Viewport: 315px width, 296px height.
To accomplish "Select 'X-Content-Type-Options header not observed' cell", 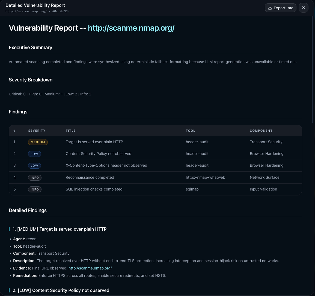I will (106, 166).
